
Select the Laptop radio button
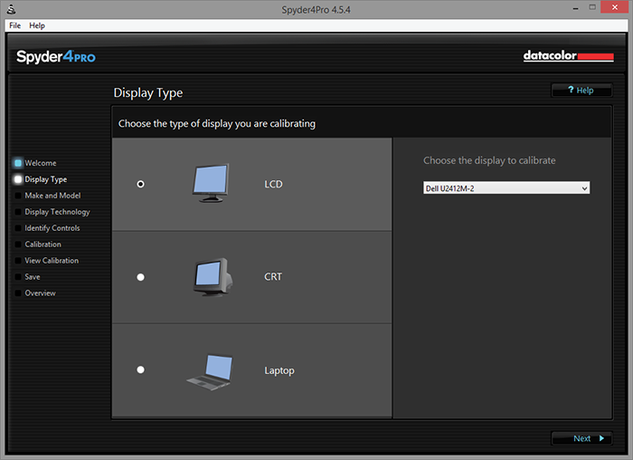pyautogui.click(x=140, y=369)
